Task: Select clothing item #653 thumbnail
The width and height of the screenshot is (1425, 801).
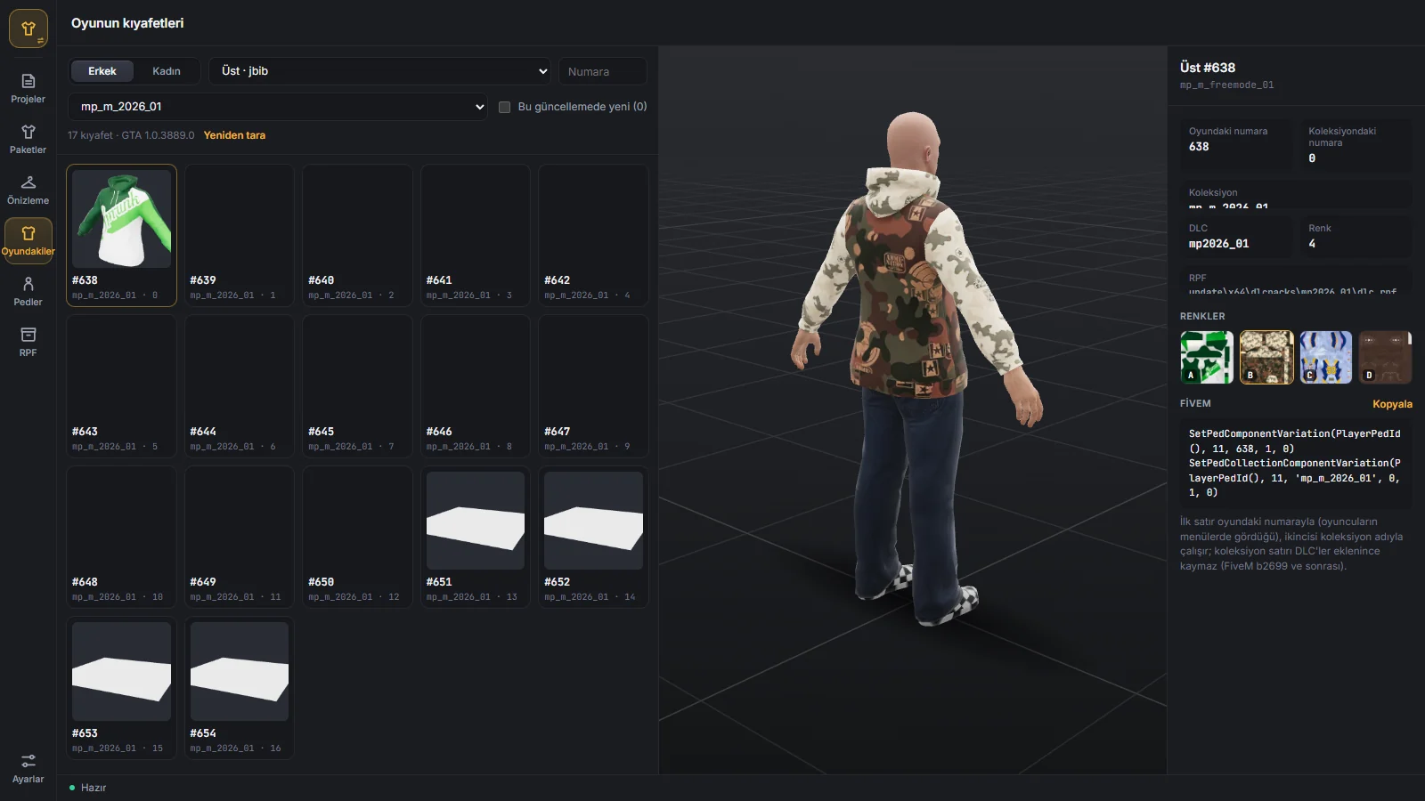Action: pyautogui.click(x=121, y=671)
